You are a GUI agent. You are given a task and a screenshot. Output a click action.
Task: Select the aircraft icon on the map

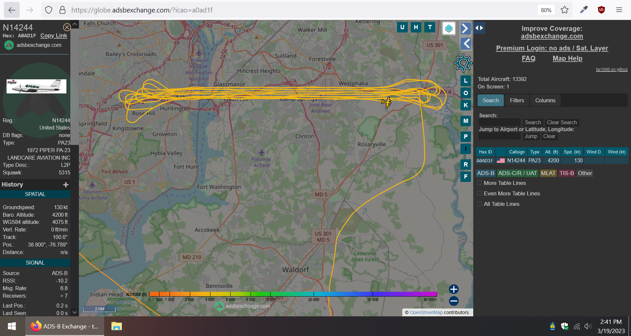(387, 102)
